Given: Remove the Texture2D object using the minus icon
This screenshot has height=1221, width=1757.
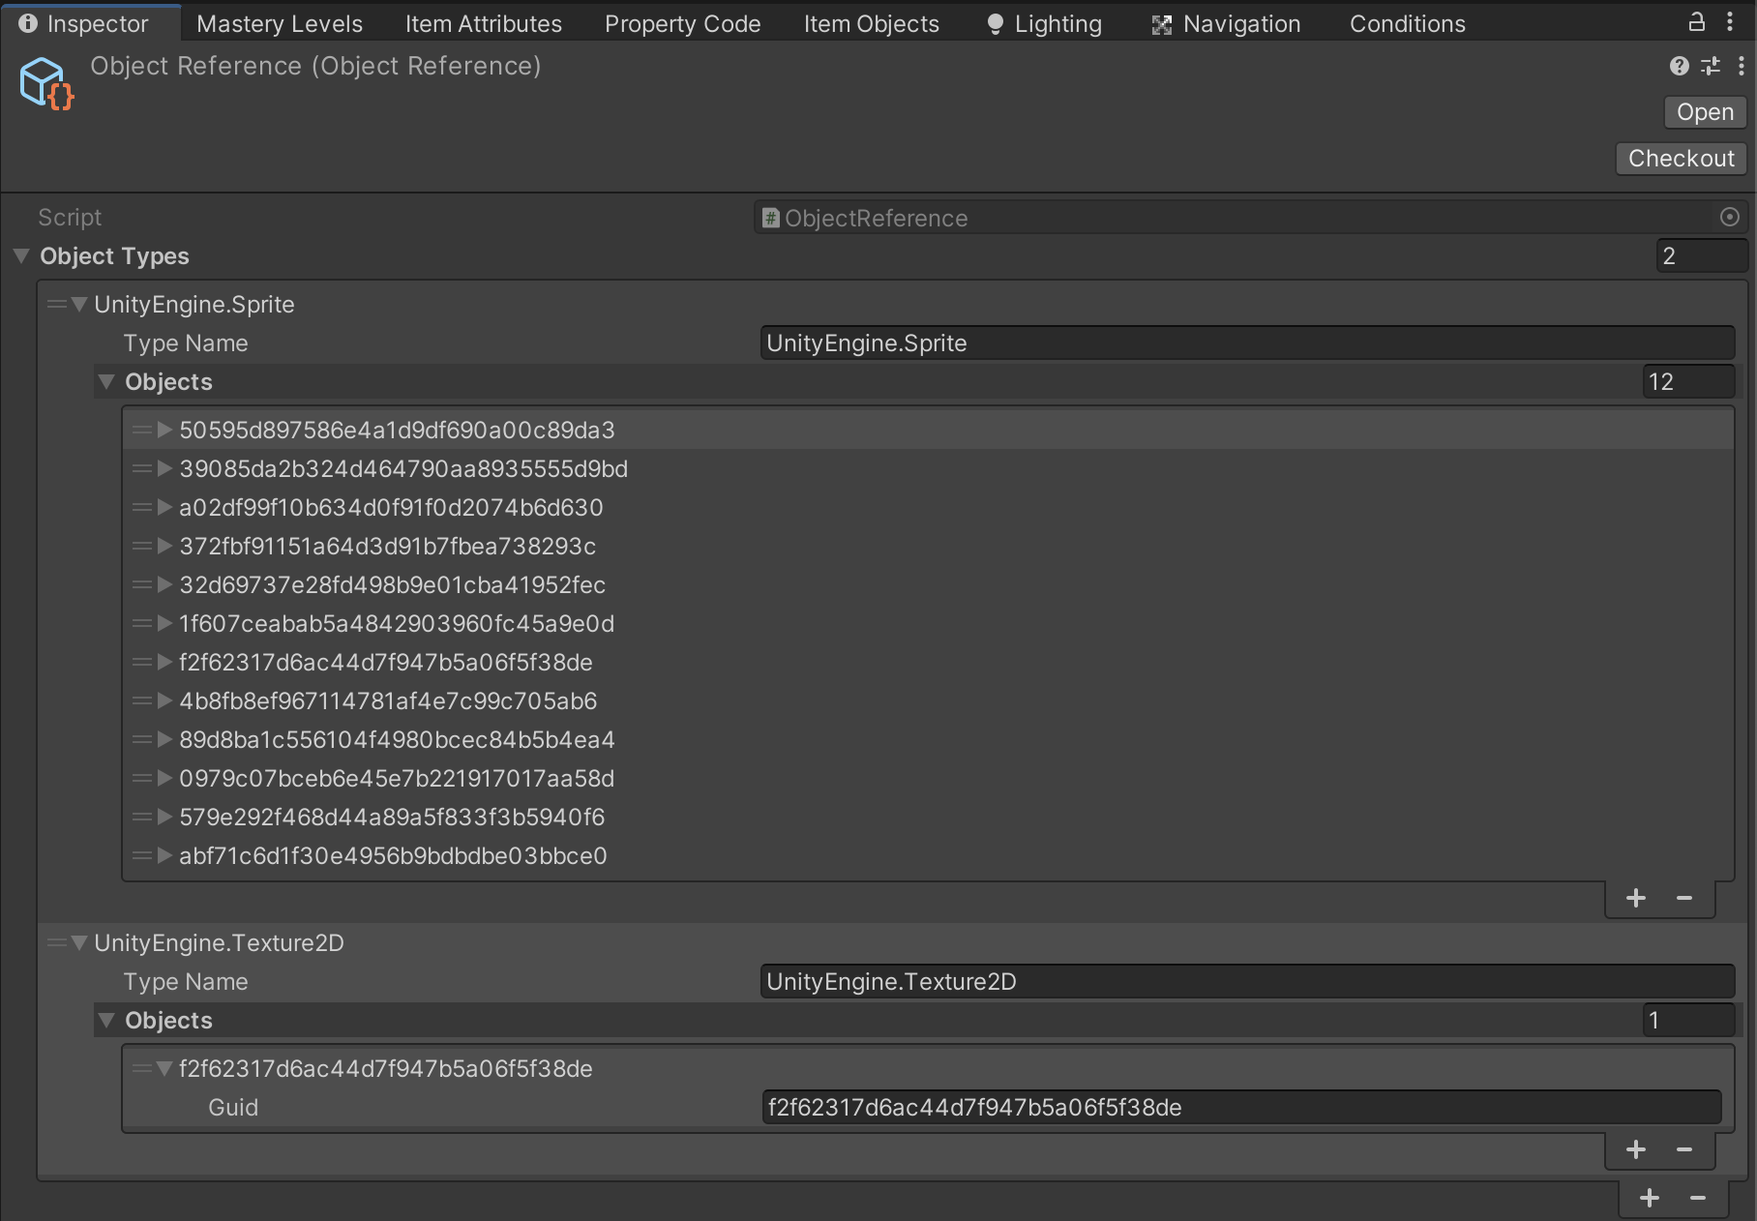Looking at the screenshot, I should point(1684,1150).
